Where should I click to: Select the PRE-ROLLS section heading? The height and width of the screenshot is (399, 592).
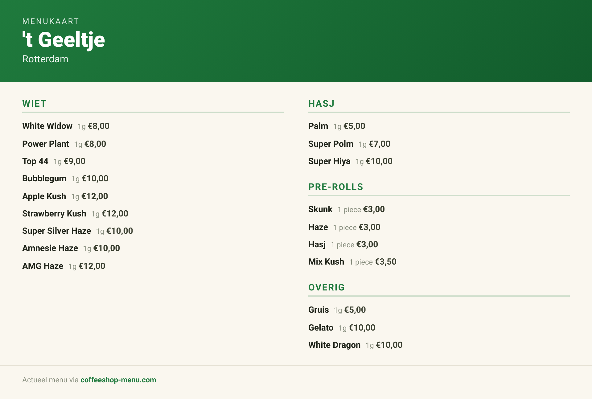click(336, 187)
